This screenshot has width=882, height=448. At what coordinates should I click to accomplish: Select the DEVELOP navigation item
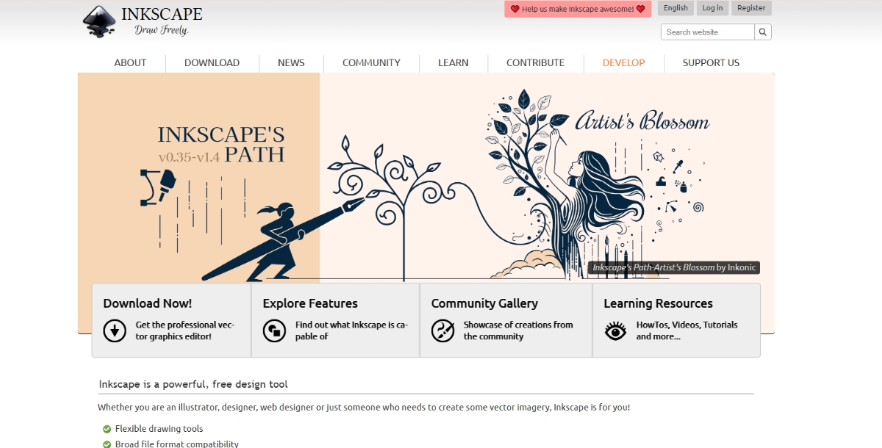pyautogui.click(x=623, y=62)
